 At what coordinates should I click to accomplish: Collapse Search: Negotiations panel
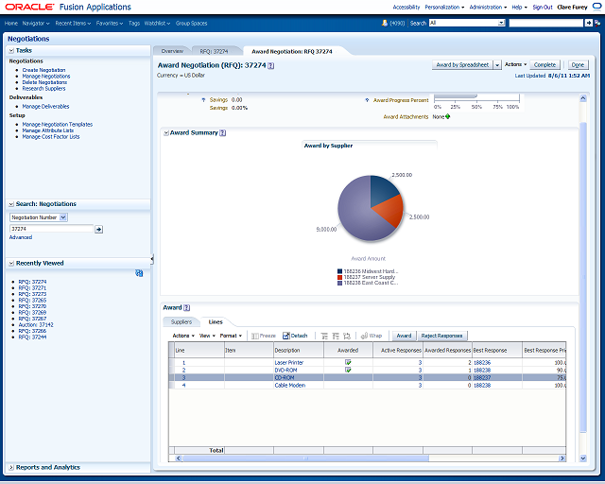click(11, 204)
